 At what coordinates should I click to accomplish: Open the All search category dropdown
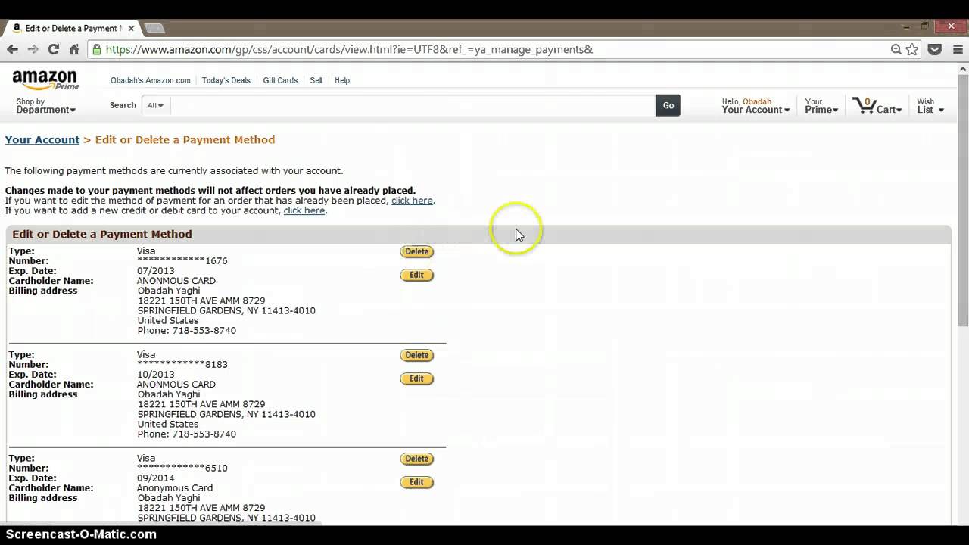155,105
